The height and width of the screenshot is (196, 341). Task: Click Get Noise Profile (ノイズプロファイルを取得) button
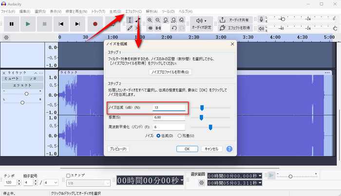170,72
